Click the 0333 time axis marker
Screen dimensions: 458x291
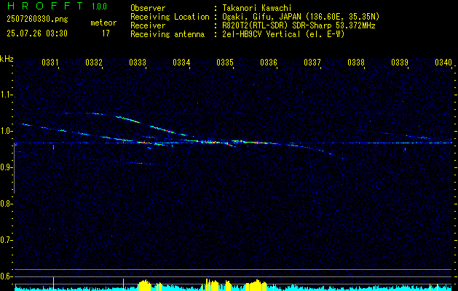(x=138, y=63)
